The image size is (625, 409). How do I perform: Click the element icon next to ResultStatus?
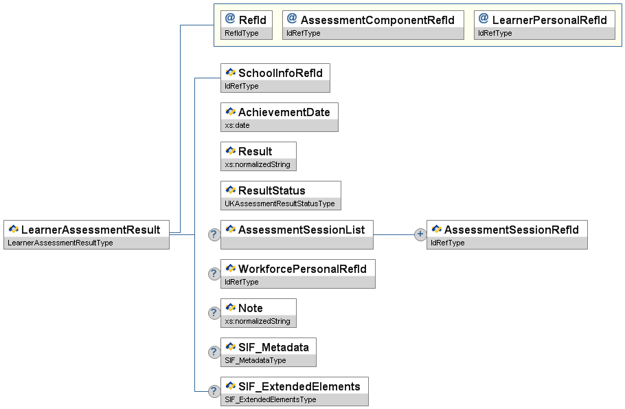pos(230,190)
